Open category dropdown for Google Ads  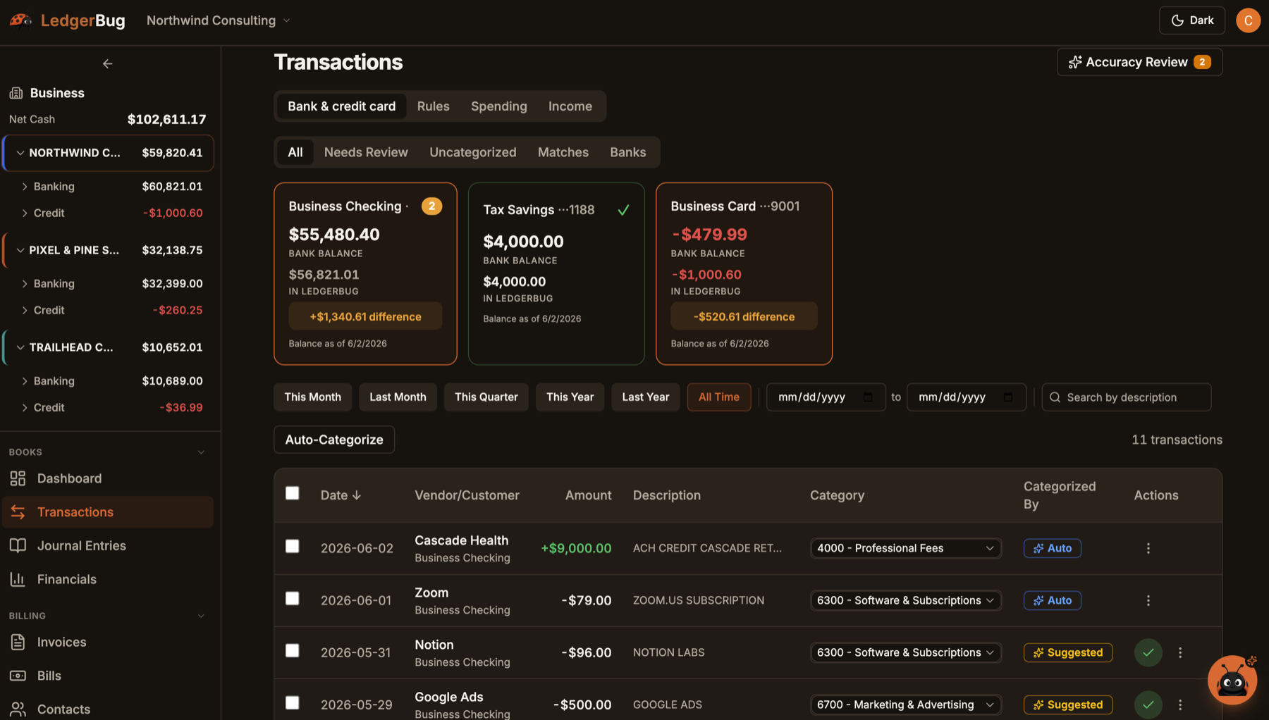[x=906, y=705]
